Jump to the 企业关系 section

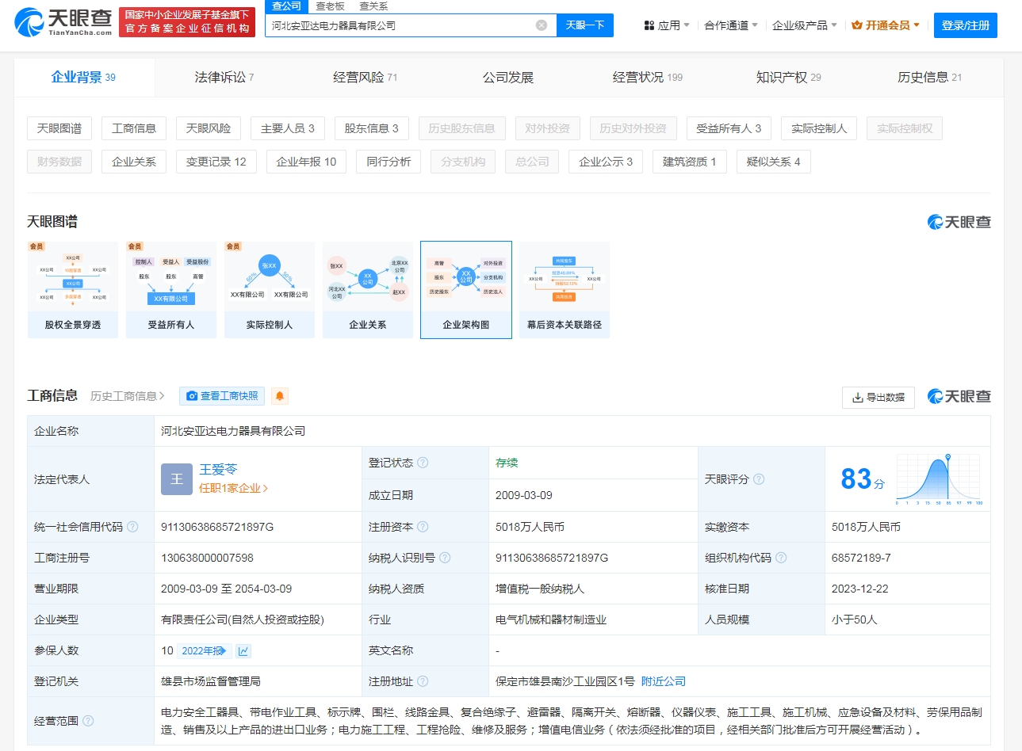[134, 162]
